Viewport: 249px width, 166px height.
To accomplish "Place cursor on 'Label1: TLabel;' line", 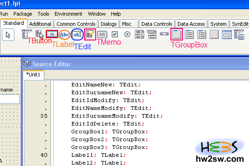I will [98, 155].
